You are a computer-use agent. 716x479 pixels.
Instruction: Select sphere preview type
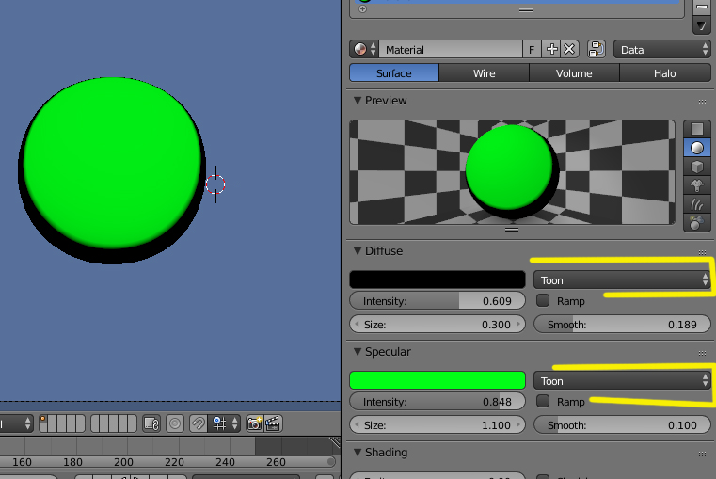tap(697, 148)
